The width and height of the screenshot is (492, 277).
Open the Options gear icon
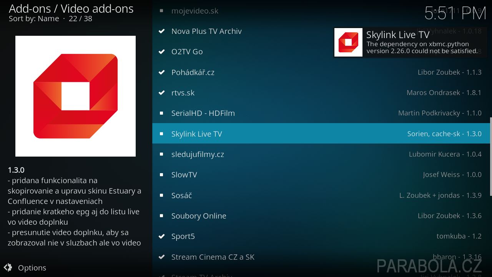point(7,268)
